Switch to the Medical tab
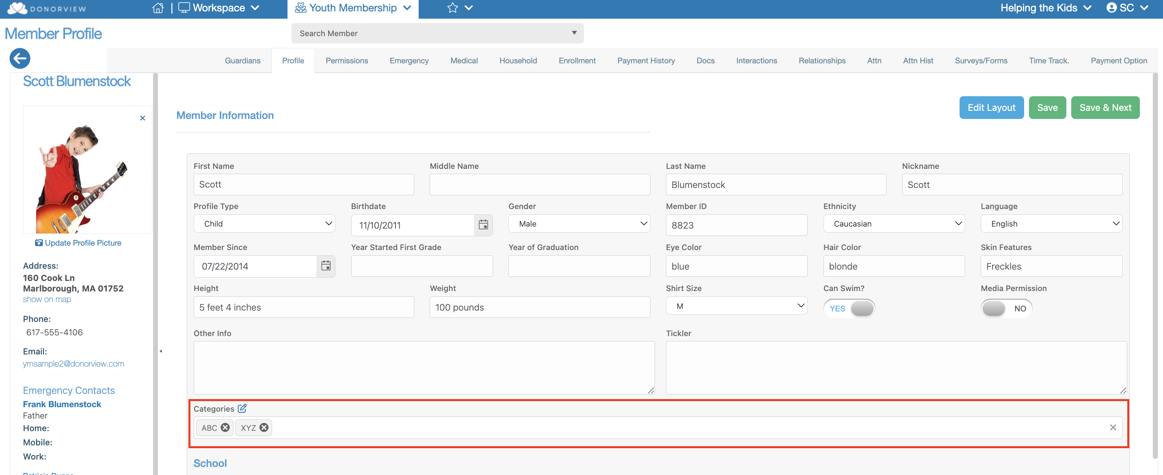The height and width of the screenshot is (475, 1163). click(464, 60)
